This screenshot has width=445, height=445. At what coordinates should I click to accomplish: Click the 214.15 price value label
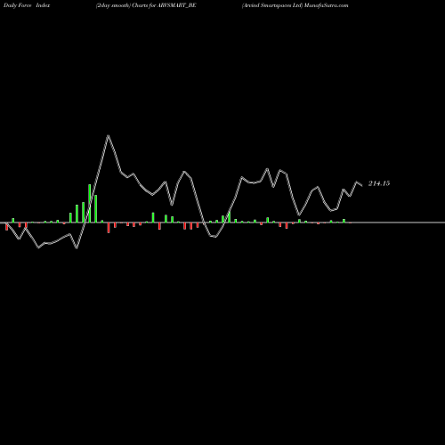coord(379,183)
